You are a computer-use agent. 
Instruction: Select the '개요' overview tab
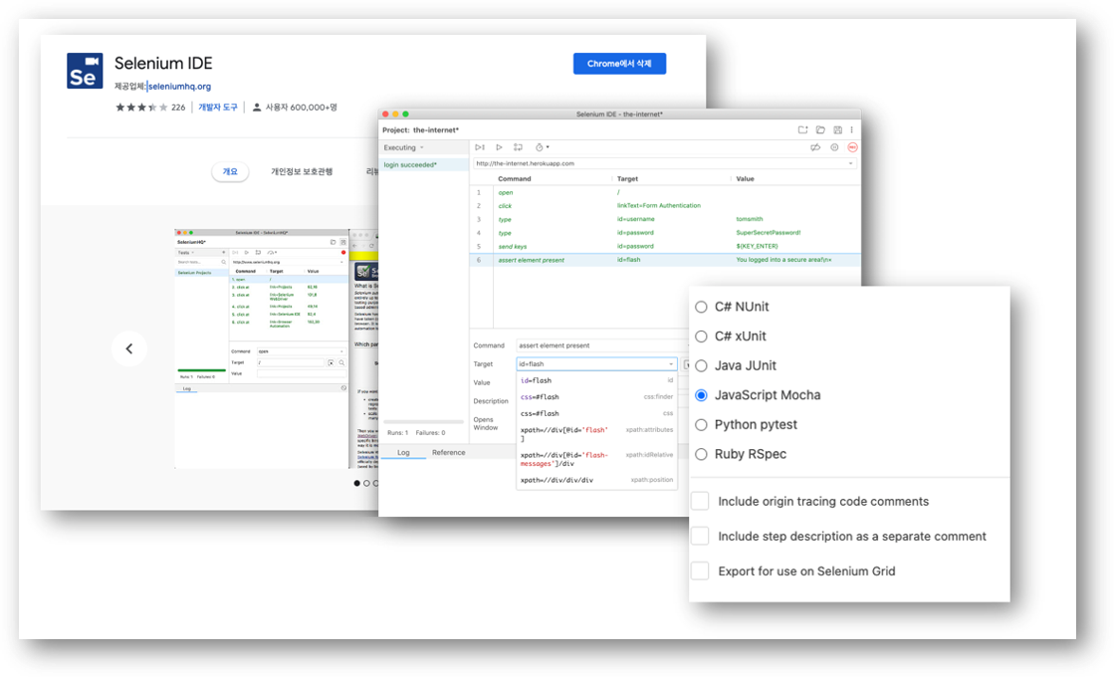click(230, 172)
